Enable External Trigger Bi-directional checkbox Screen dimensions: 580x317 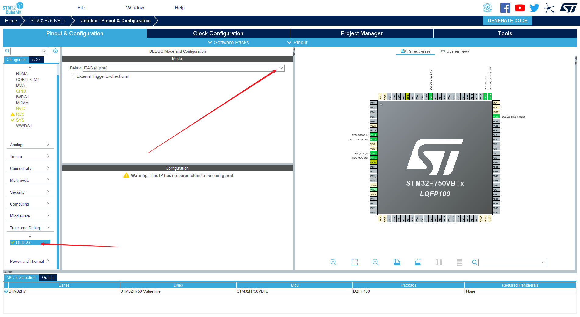point(73,76)
